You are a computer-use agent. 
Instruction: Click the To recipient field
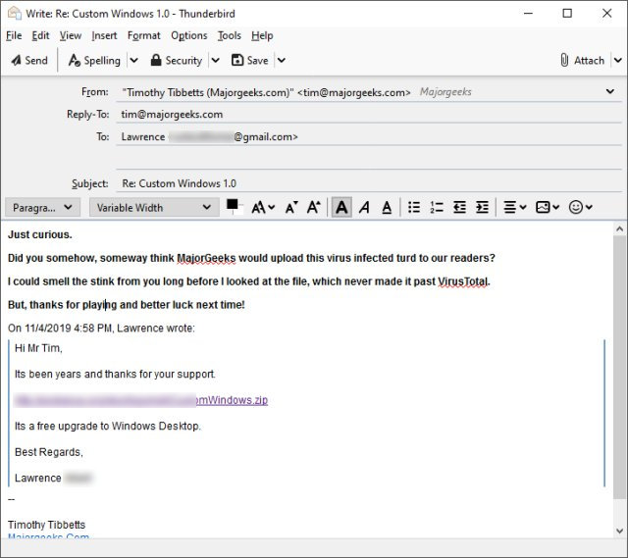(x=369, y=137)
